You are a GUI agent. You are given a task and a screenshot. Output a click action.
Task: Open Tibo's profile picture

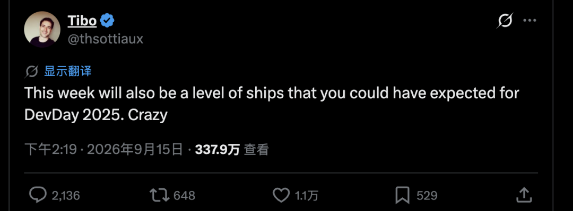click(x=42, y=29)
